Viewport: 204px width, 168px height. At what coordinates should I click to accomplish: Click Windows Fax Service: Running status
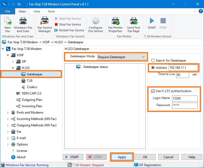(x=27, y=165)
